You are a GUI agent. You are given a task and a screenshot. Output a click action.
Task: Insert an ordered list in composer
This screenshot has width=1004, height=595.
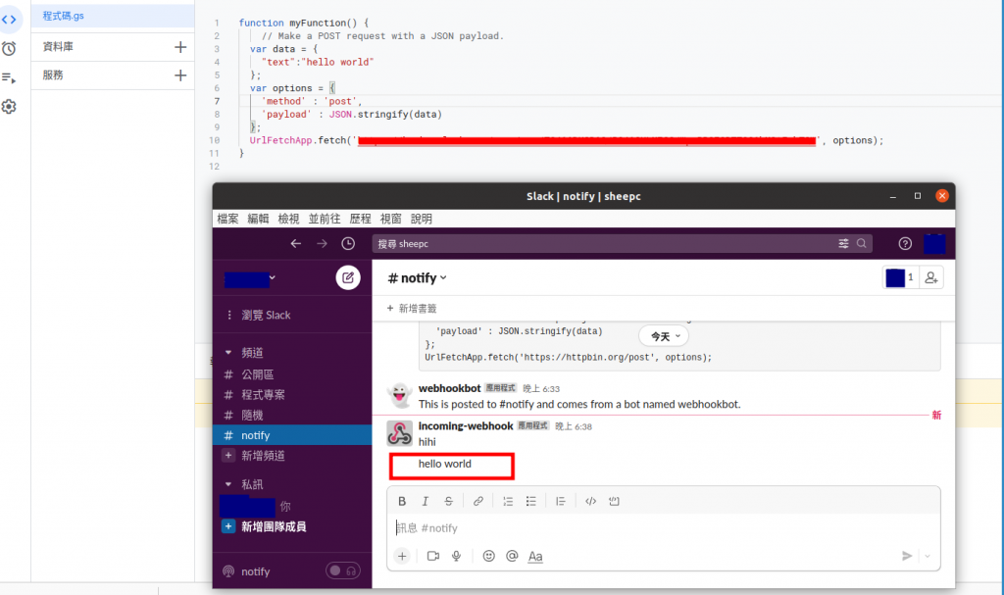[x=508, y=501]
